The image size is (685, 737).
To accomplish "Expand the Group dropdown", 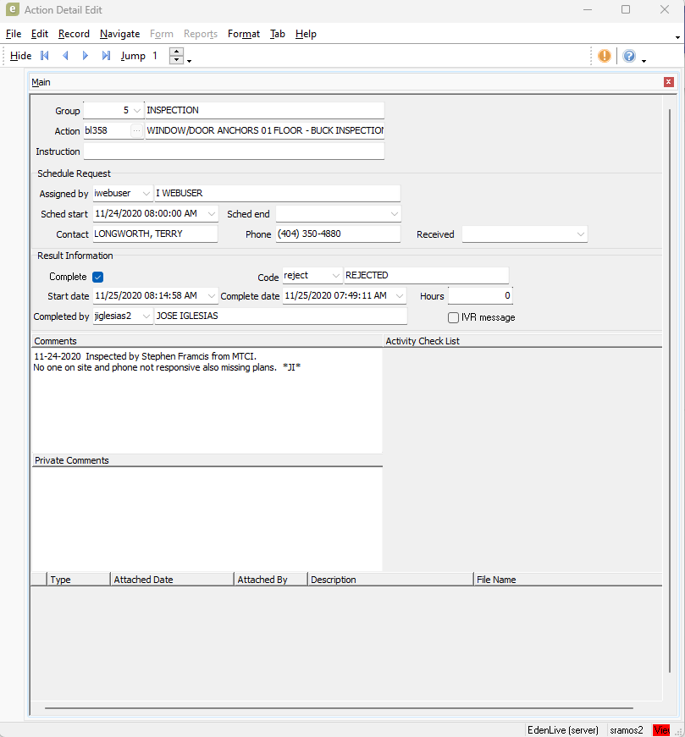I will click(x=137, y=111).
